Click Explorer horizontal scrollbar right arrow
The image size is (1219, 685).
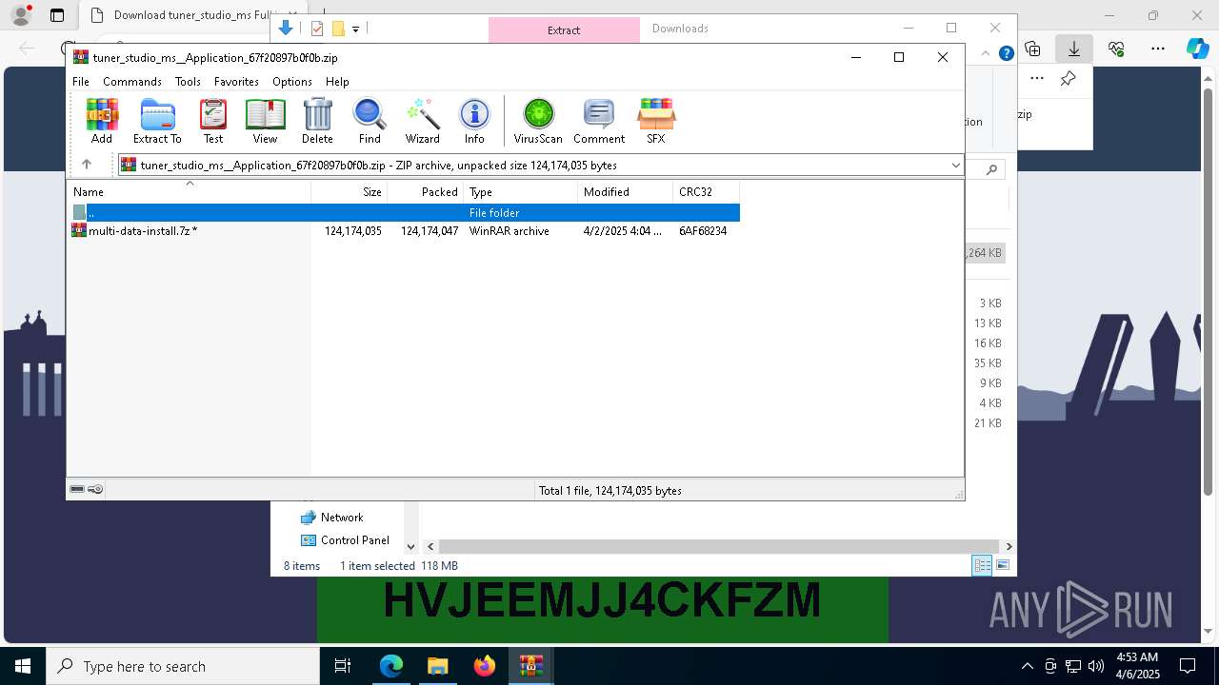click(x=1009, y=546)
